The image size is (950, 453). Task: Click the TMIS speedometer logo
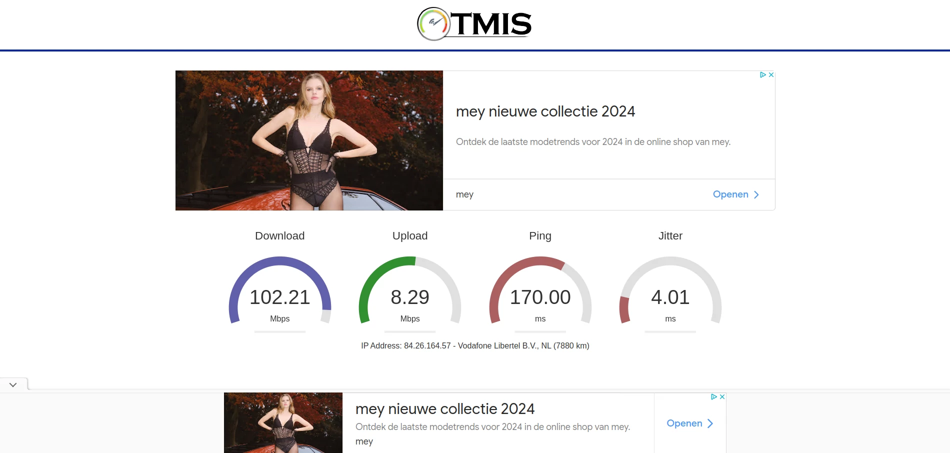[474, 24]
